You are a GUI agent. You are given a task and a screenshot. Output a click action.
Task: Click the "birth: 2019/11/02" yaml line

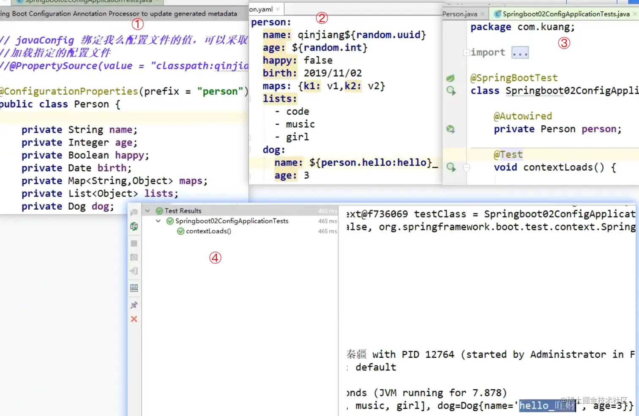click(x=312, y=73)
